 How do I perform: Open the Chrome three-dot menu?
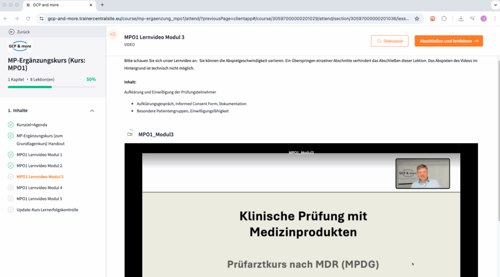pos(494,19)
